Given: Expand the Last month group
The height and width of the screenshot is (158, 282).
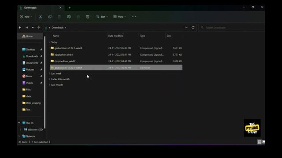Looking at the screenshot, I should [50, 85].
